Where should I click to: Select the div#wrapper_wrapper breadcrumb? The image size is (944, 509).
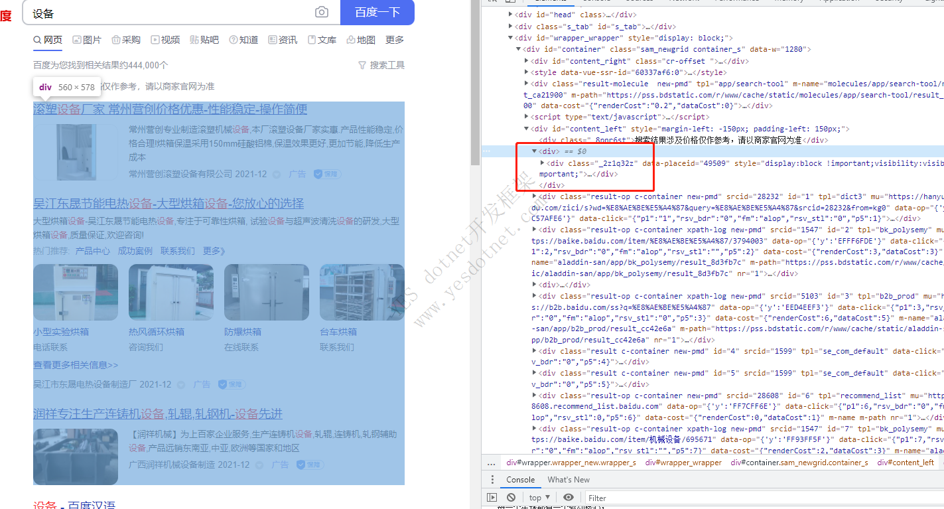(683, 463)
